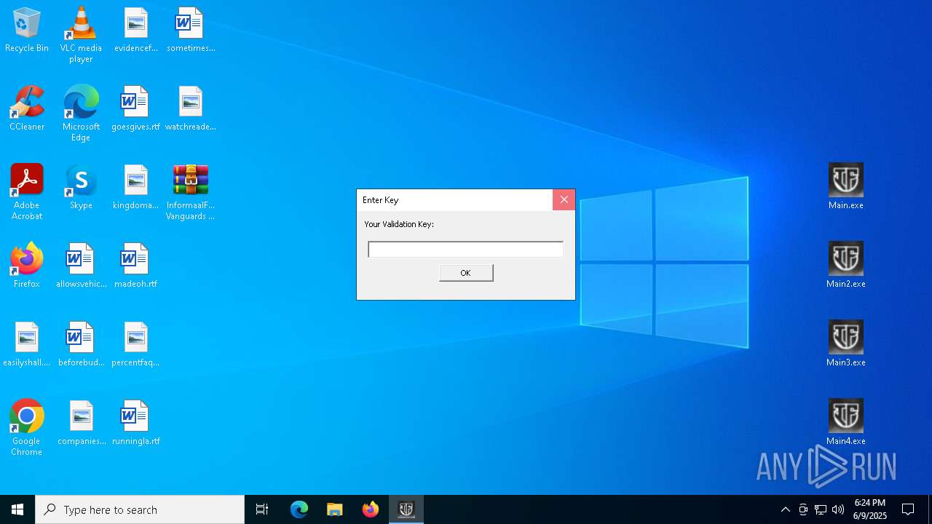Select the Adobe Acrobat desktop shortcut

27,192
